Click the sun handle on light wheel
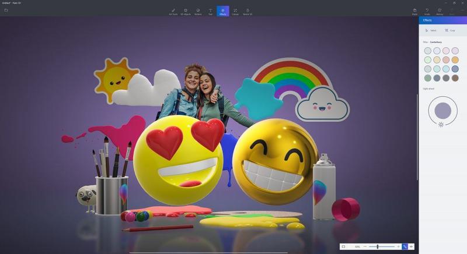 tap(441, 125)
